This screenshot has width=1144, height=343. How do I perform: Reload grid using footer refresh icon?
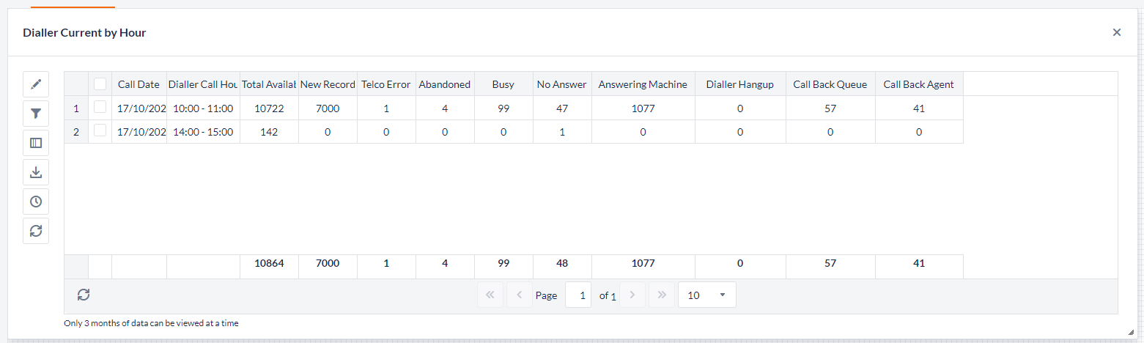click(x=84, y=295)
